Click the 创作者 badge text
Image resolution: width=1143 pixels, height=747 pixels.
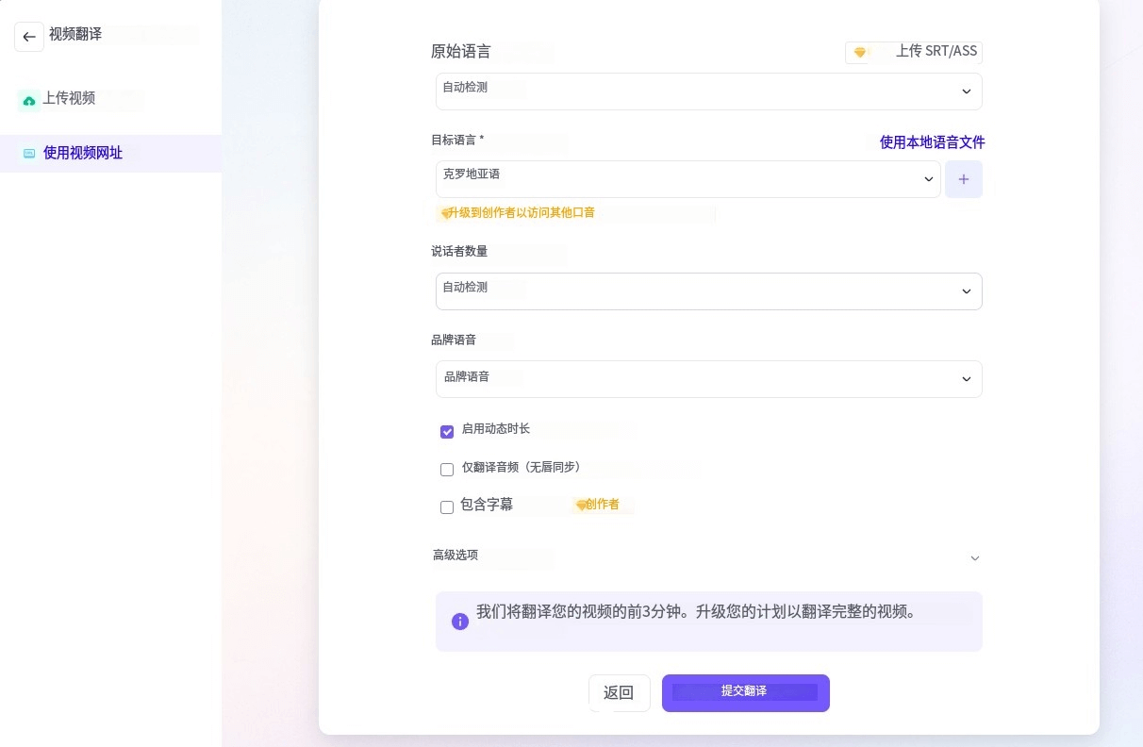click(x=603, y=505)
